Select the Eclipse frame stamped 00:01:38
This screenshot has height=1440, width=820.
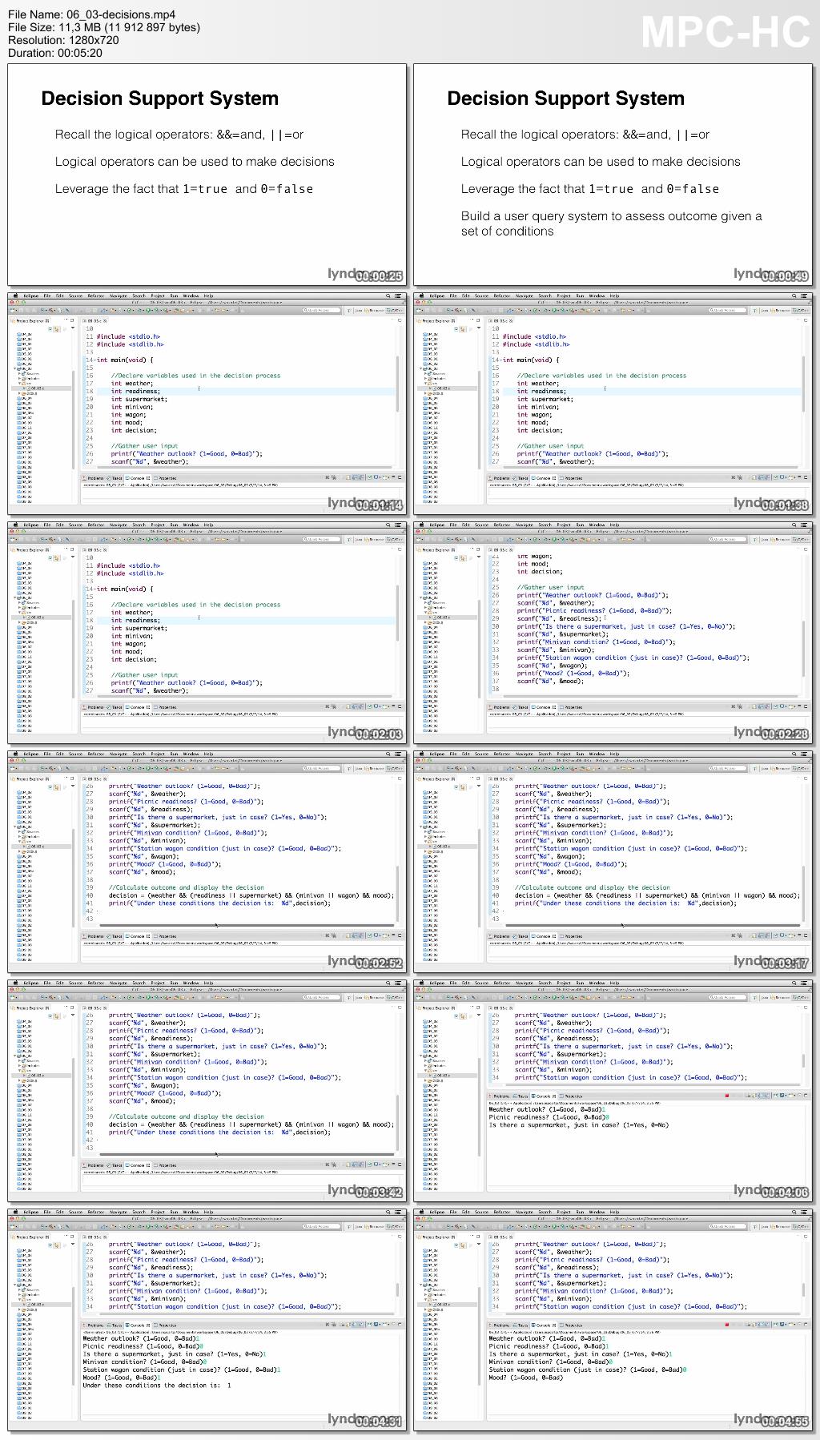[x=613, y=404]
